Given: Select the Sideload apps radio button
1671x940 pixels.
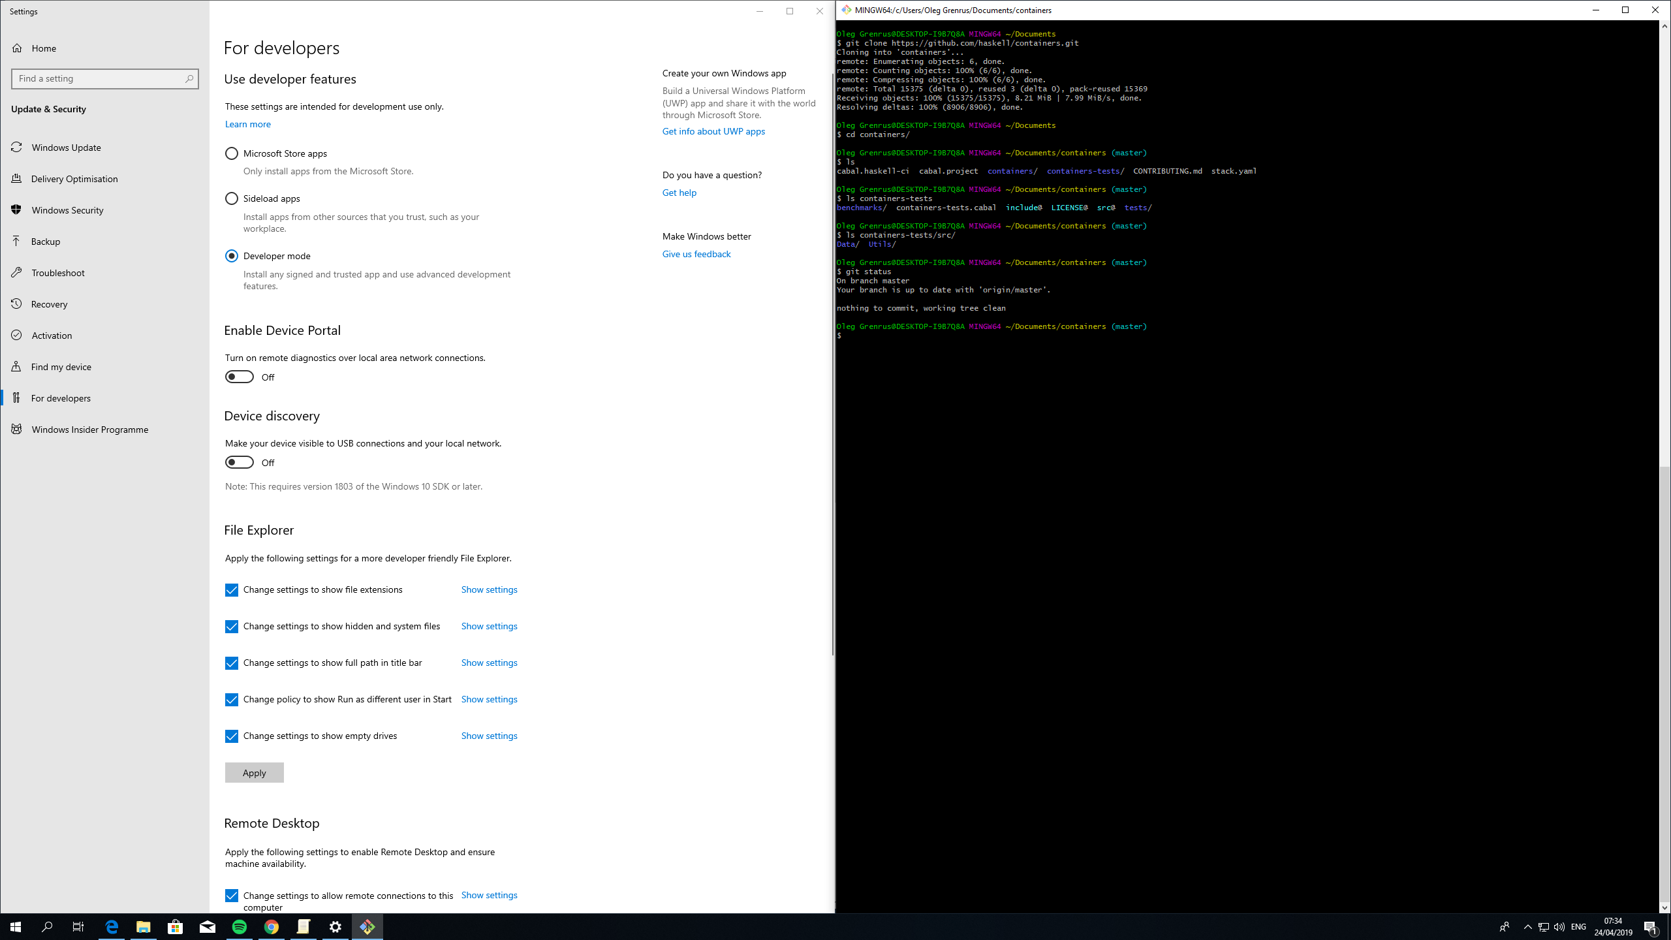Looking at the screenshot, I should (231, 198).
